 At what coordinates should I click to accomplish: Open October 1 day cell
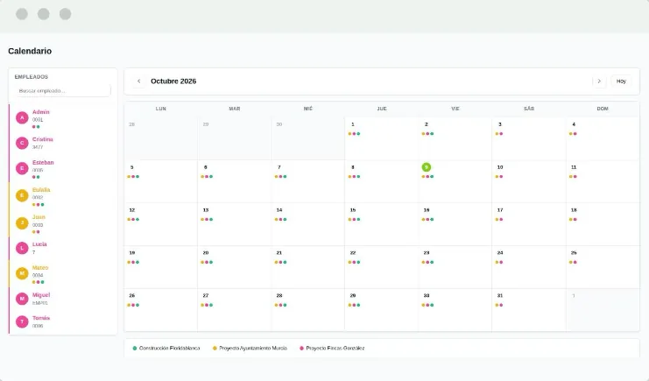[x=382, y=138]
